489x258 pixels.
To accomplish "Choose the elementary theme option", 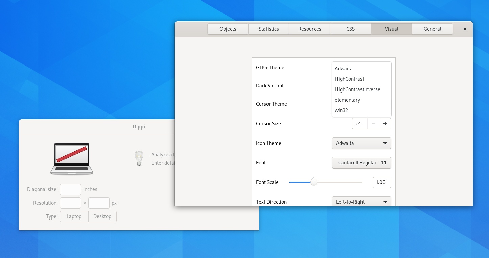I will [362, 100].
